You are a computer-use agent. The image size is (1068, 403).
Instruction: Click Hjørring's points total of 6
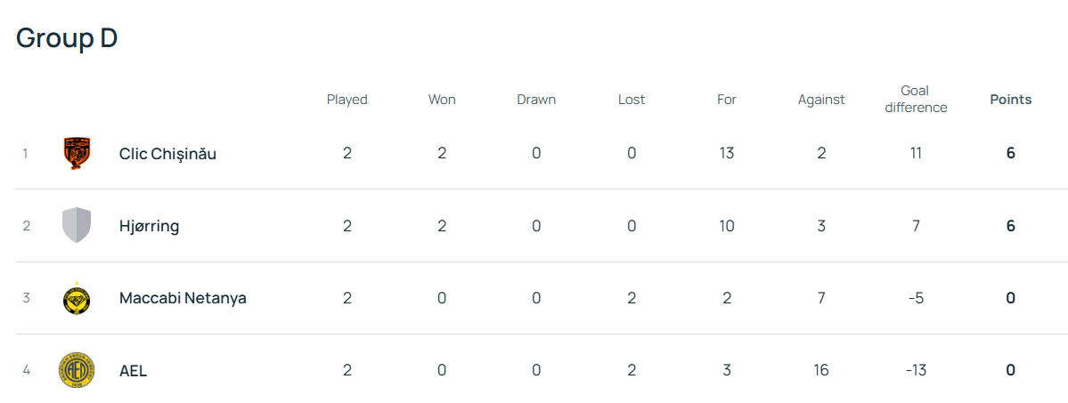[1010, 226]
